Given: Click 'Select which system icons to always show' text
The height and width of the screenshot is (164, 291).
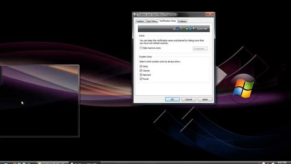Looking at the screenshot, I should (x=160, y=61).
